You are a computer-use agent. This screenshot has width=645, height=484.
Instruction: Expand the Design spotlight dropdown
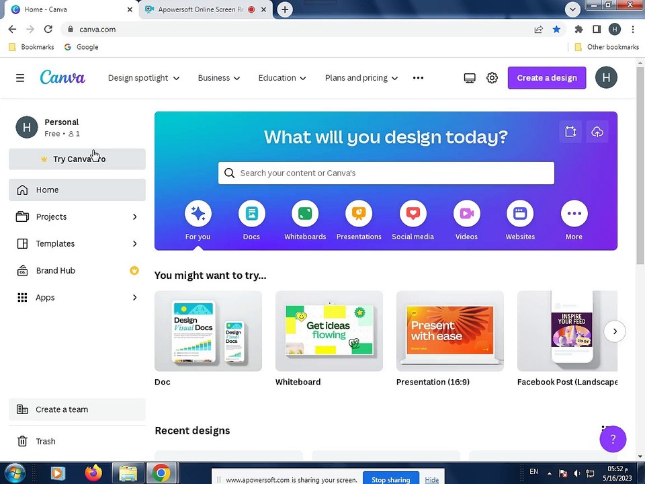144,78
